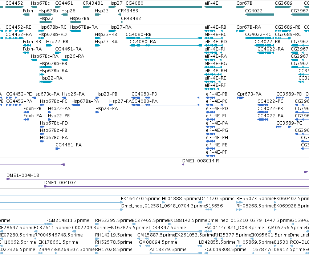Select protein CG3689-PC
The image size is (309, 255).
[289, 123]
